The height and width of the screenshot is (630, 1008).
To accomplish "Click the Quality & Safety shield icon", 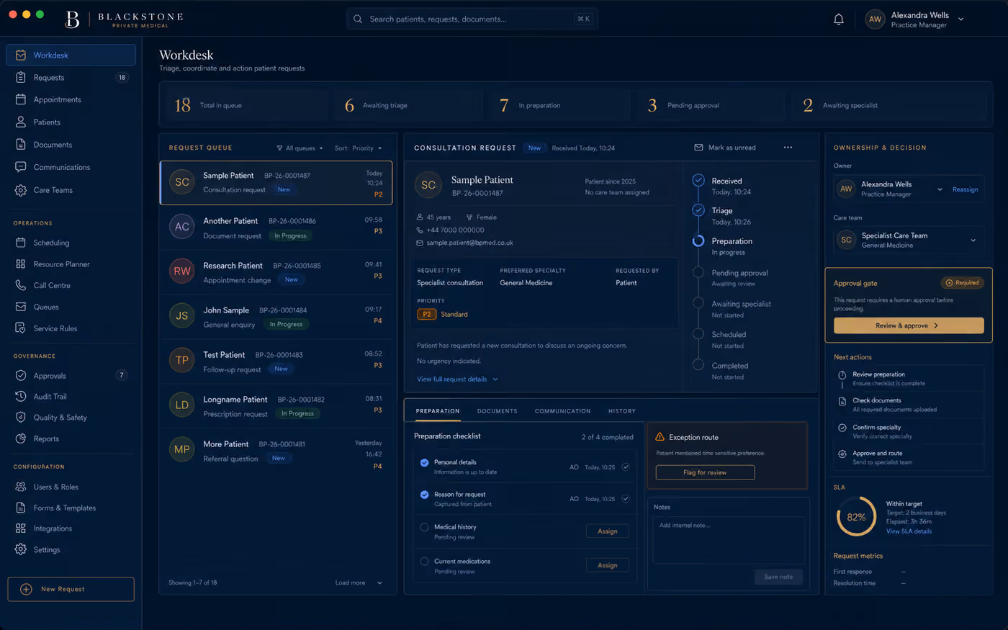I will pos(21,417).
